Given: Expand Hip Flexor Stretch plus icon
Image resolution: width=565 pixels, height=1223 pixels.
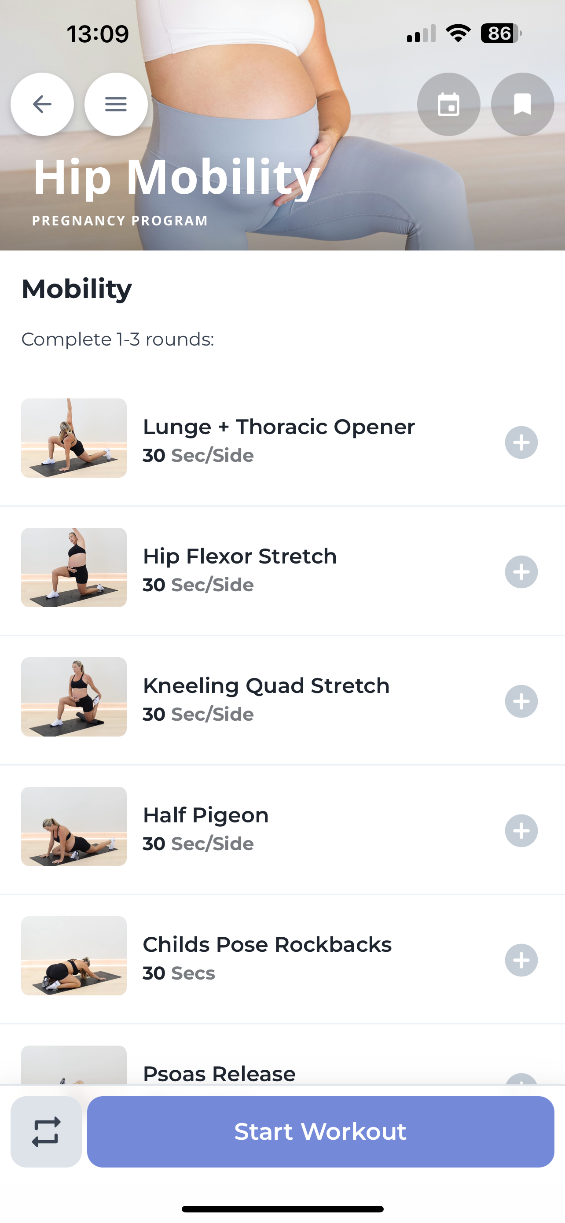Looking at the screenshot, I should [521, 572].
